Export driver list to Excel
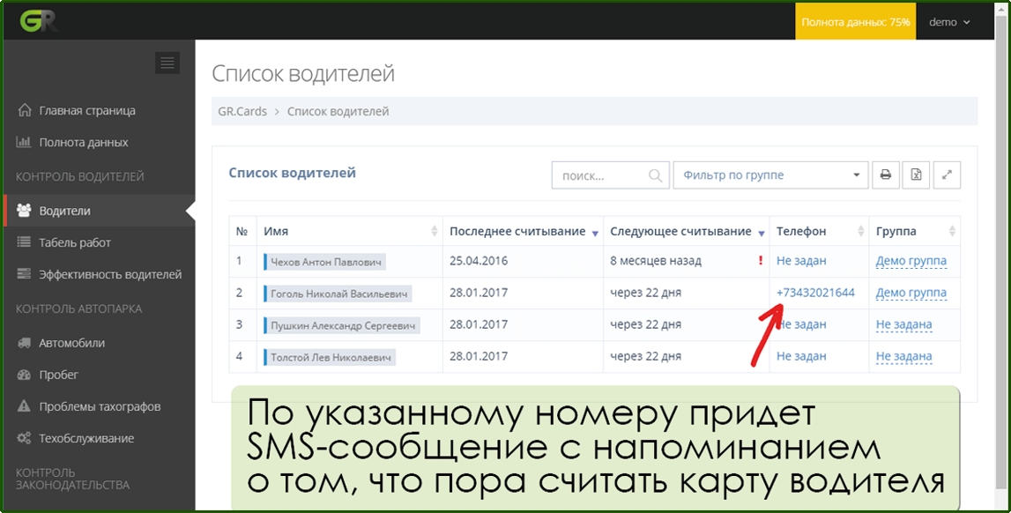 pos(916,175)
